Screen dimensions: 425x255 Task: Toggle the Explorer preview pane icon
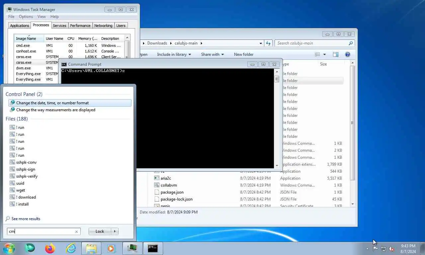coord(336,54)
